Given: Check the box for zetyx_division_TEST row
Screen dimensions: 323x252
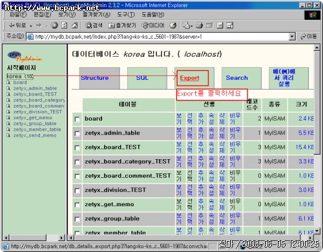Looking at the screenshot, I should point(77,191).
